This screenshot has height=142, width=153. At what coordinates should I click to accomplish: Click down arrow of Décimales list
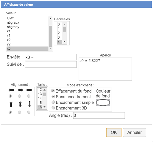point(65,42)
